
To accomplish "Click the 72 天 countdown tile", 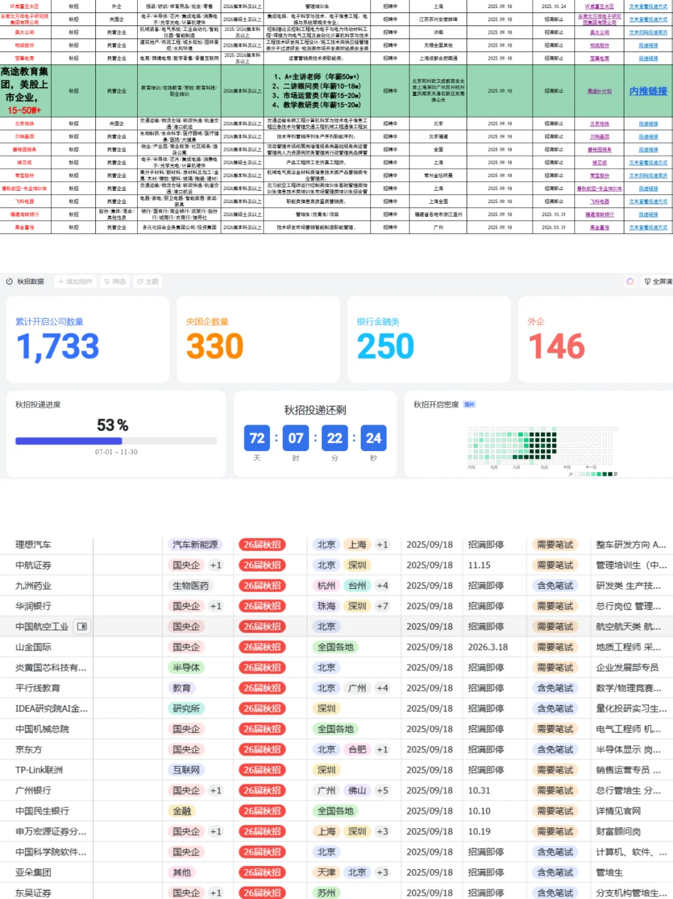I will pyautogui.click(x=257, y=439).
